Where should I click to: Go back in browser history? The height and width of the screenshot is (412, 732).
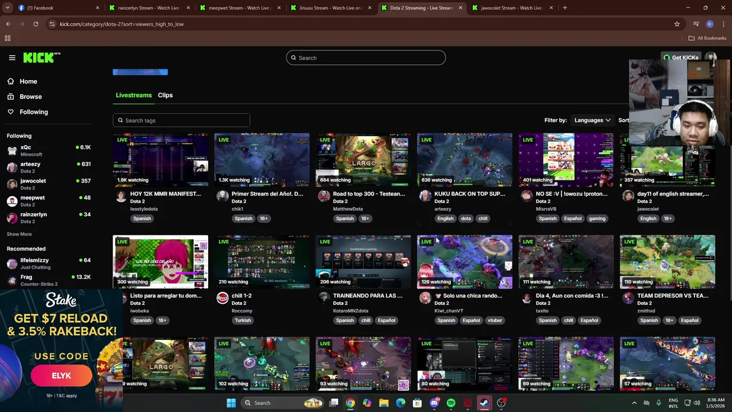coord(8,24)
